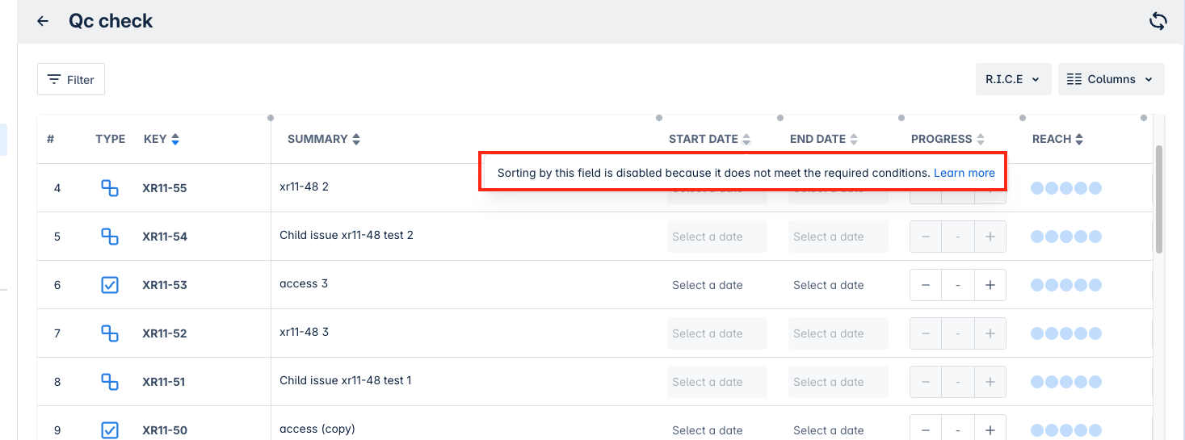Open the Learn more link in tooltip
Image resolution: width=1185 pixels, height=440 pixels.
pyautogui.click(x=964, y=173)
